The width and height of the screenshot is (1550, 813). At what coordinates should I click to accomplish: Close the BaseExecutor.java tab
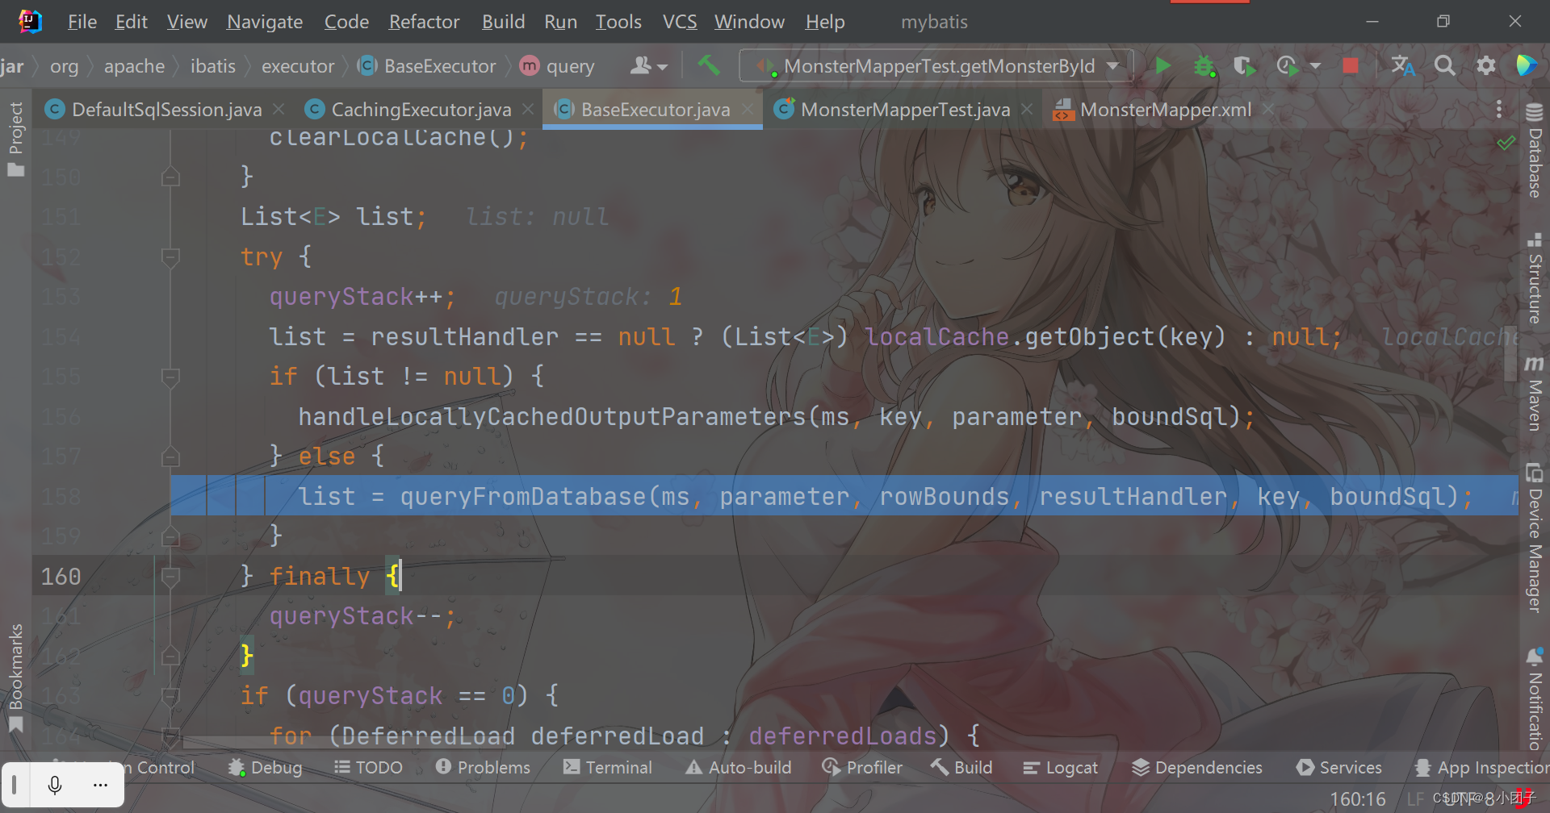point(748,109)
